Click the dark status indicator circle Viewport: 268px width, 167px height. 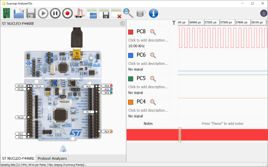pyautogui.click(x=263, y=13)
